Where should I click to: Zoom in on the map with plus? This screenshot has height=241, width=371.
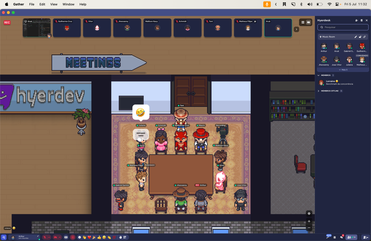click(309, 221)
